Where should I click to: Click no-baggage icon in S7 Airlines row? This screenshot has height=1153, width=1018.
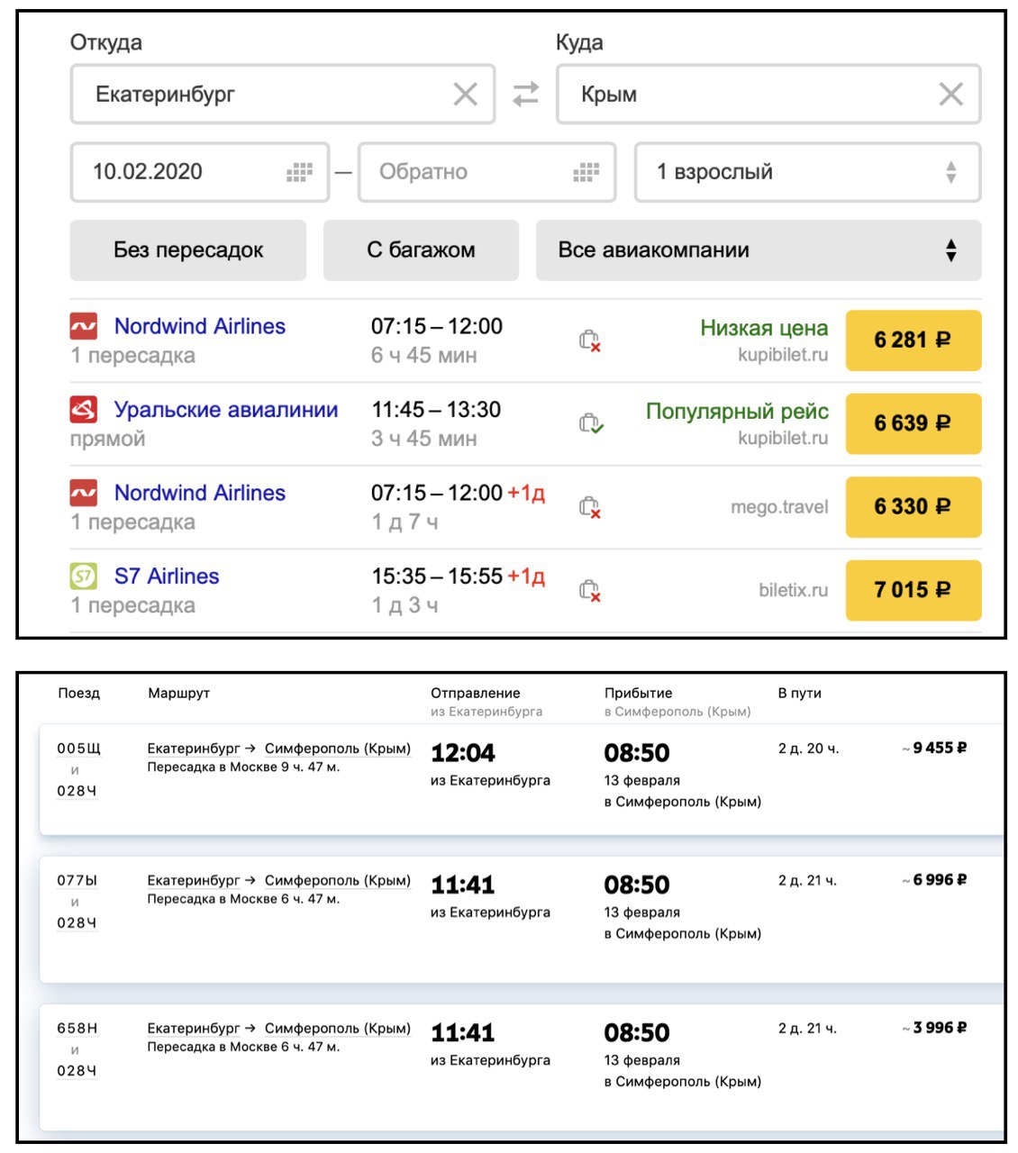[590, 590]
